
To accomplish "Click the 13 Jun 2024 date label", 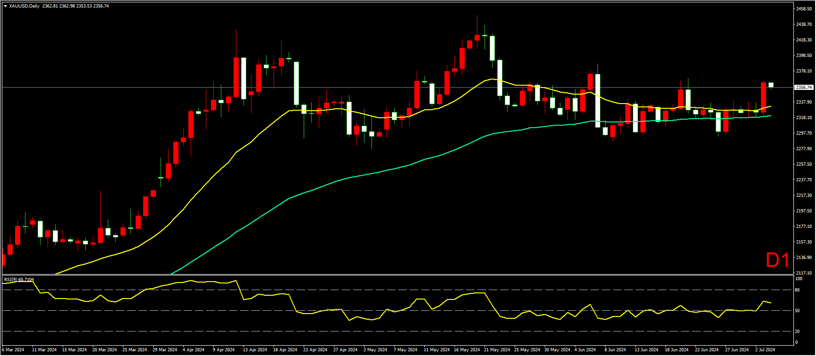I will tap(646, 350).
